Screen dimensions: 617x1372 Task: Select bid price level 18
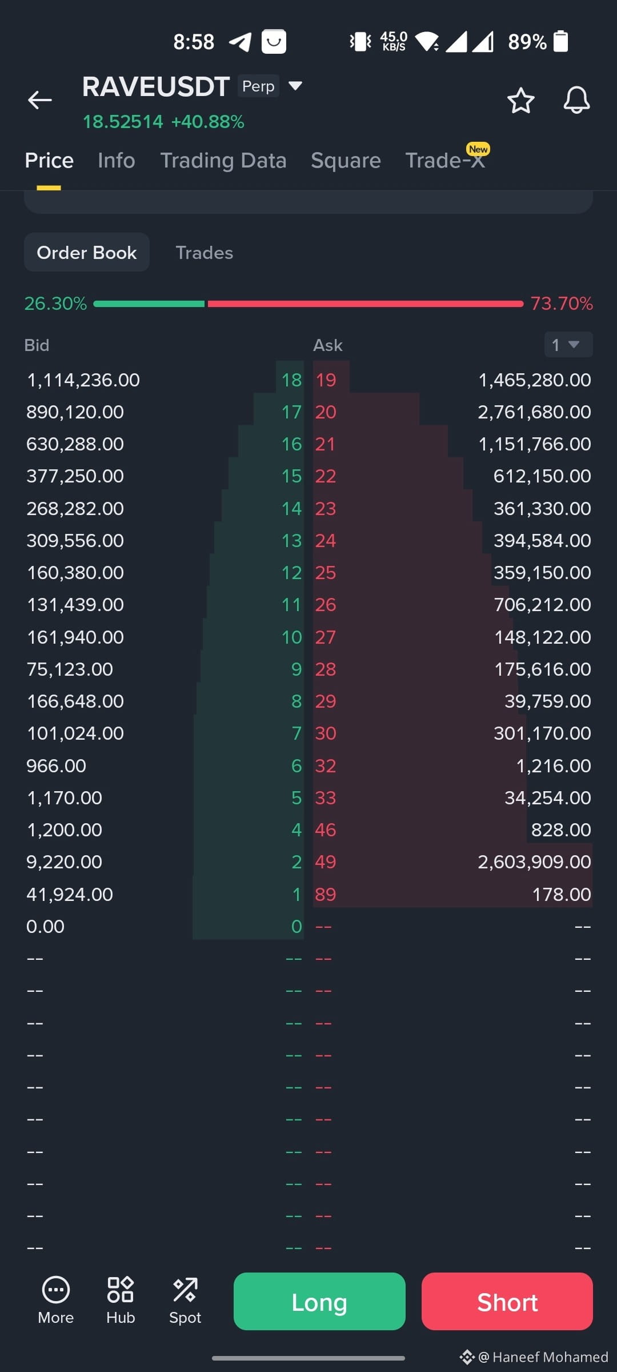292,380
